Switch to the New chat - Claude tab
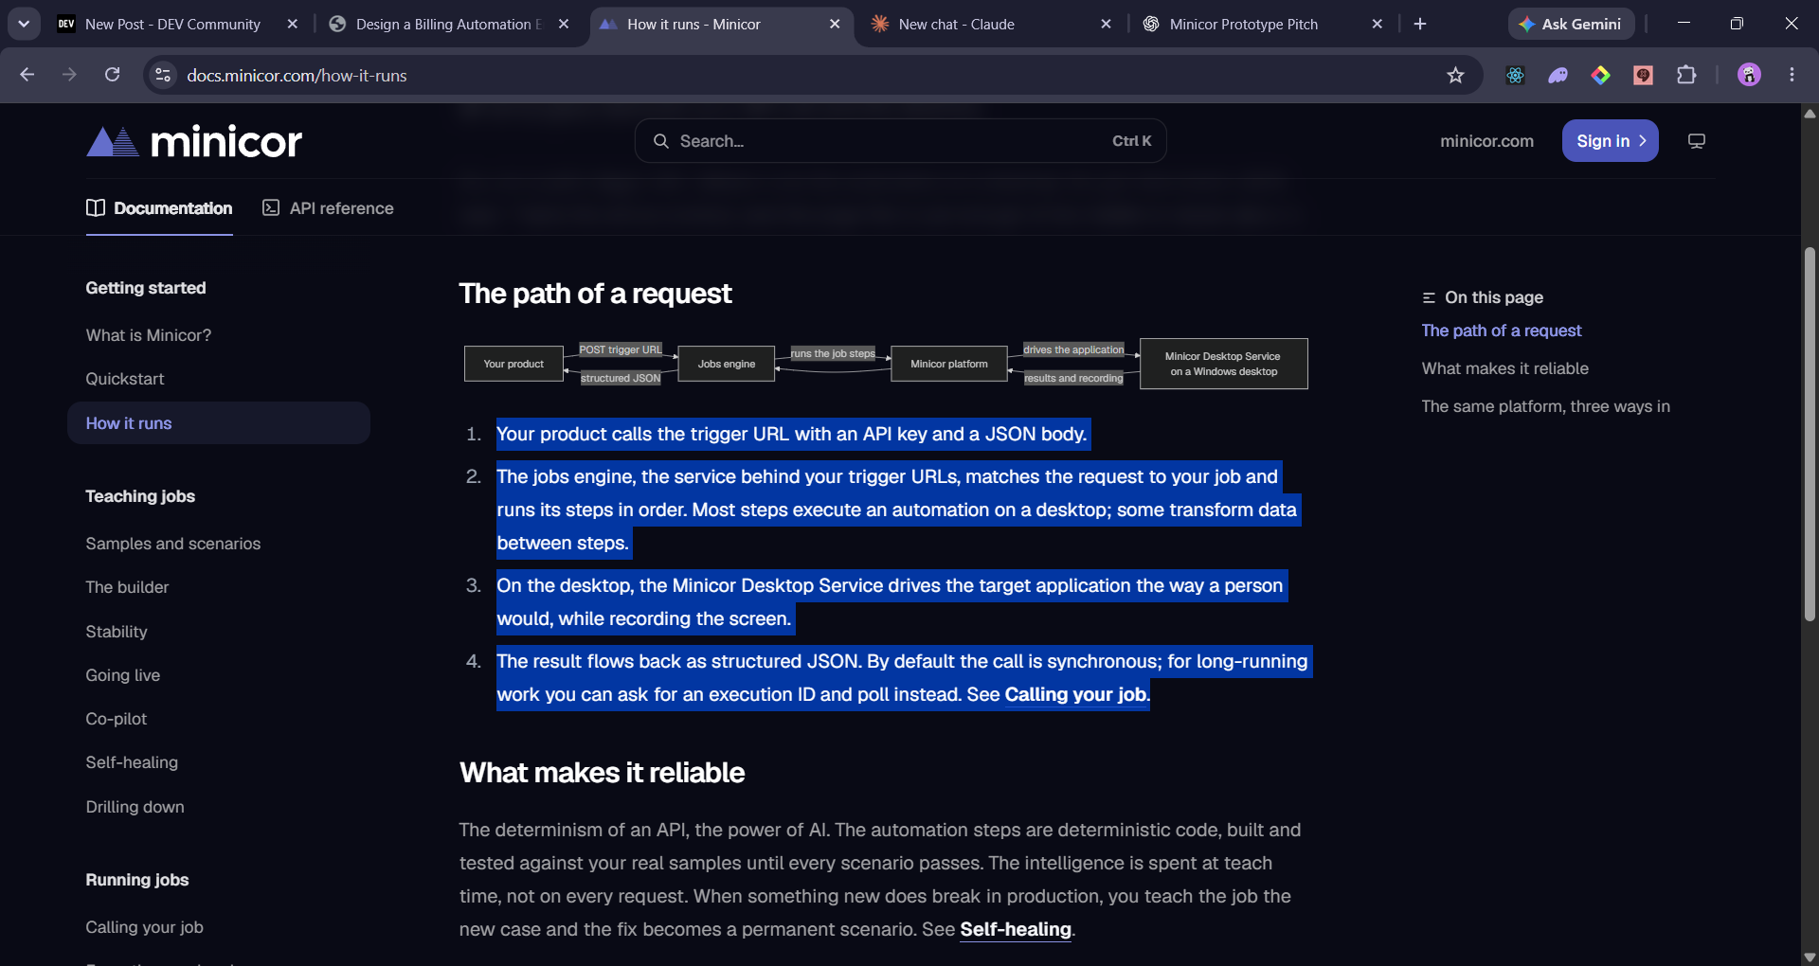The image size is (1819, 966). 992,24
